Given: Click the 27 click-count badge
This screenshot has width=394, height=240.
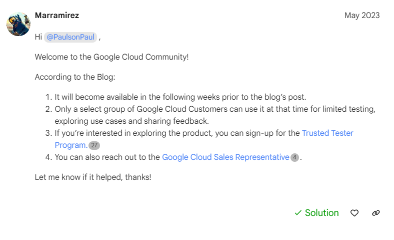Looking at the screenshot, I should 94,145.
